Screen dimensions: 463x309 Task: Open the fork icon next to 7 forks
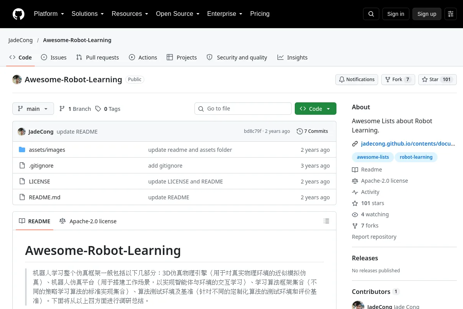point(355,226)
